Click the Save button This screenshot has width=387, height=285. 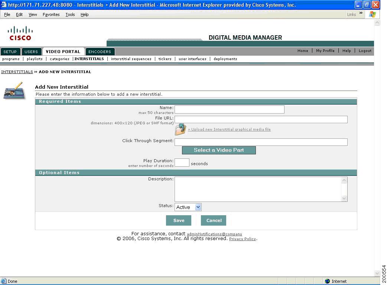pyautogui.click(x=179, y=220)
